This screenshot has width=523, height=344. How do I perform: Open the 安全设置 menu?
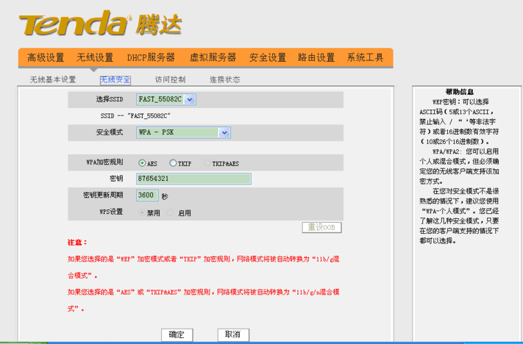pyautogui.click(x=267, y=58)
